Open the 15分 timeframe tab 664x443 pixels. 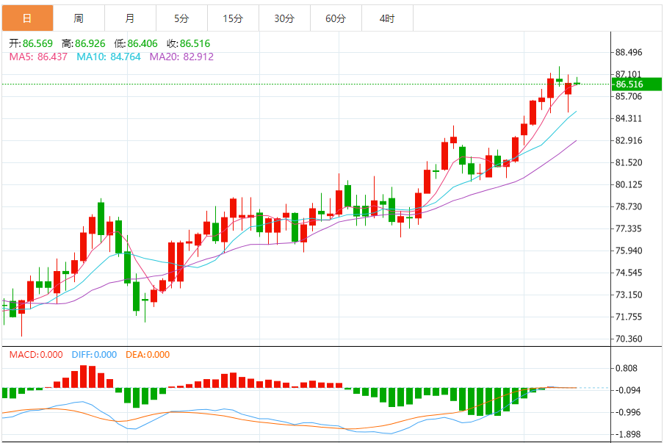pos(233,18)
